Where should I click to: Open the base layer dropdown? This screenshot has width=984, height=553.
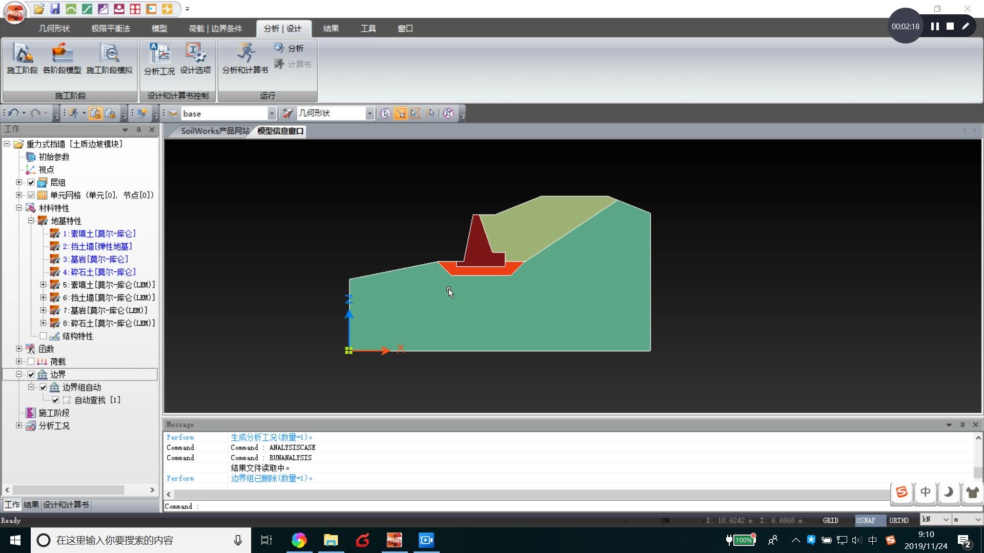coord(272,113)
